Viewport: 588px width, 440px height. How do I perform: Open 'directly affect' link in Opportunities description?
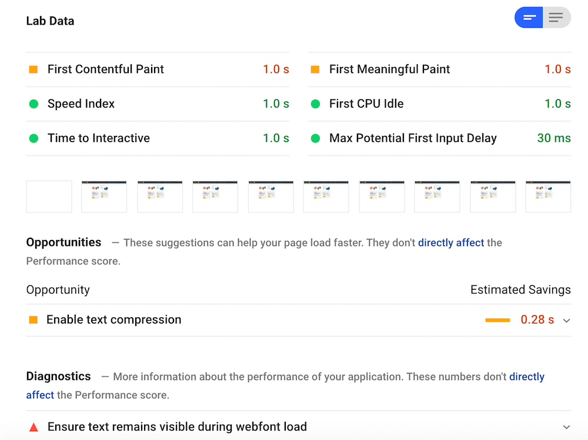coord(451,242)
